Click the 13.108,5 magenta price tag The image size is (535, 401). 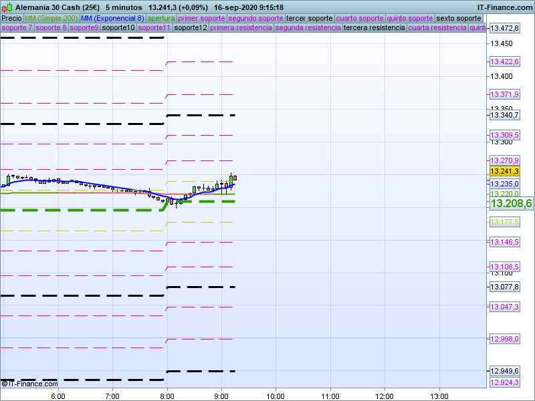504,267
